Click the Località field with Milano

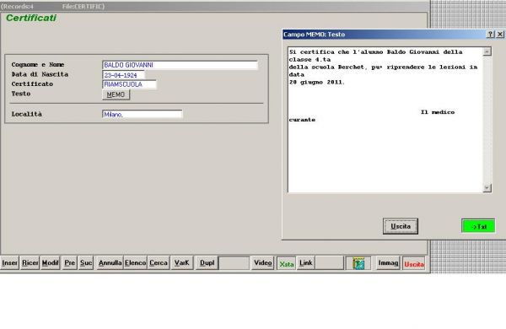pos(143,114)
